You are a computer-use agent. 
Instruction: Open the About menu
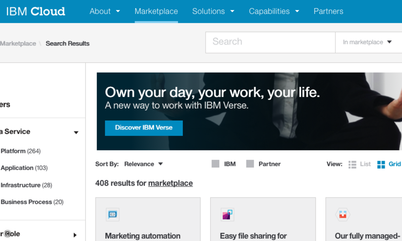click(100, 11)
